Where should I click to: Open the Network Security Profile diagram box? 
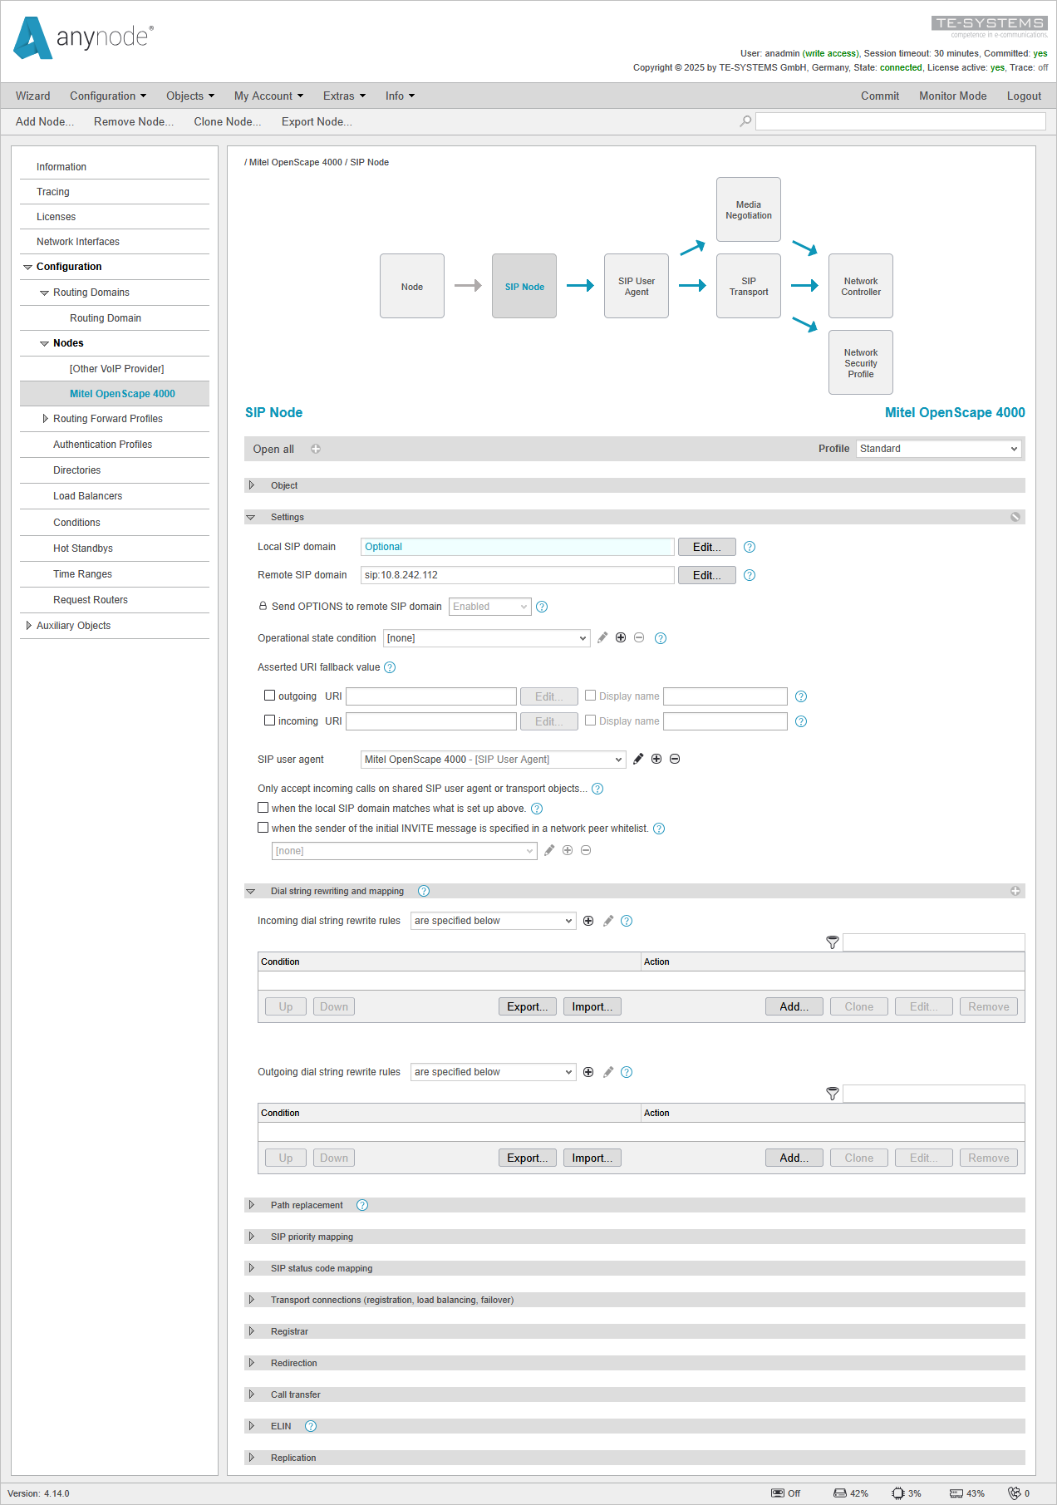(861, 362)
